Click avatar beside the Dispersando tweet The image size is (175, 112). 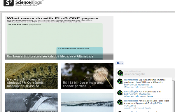[120, 81]
